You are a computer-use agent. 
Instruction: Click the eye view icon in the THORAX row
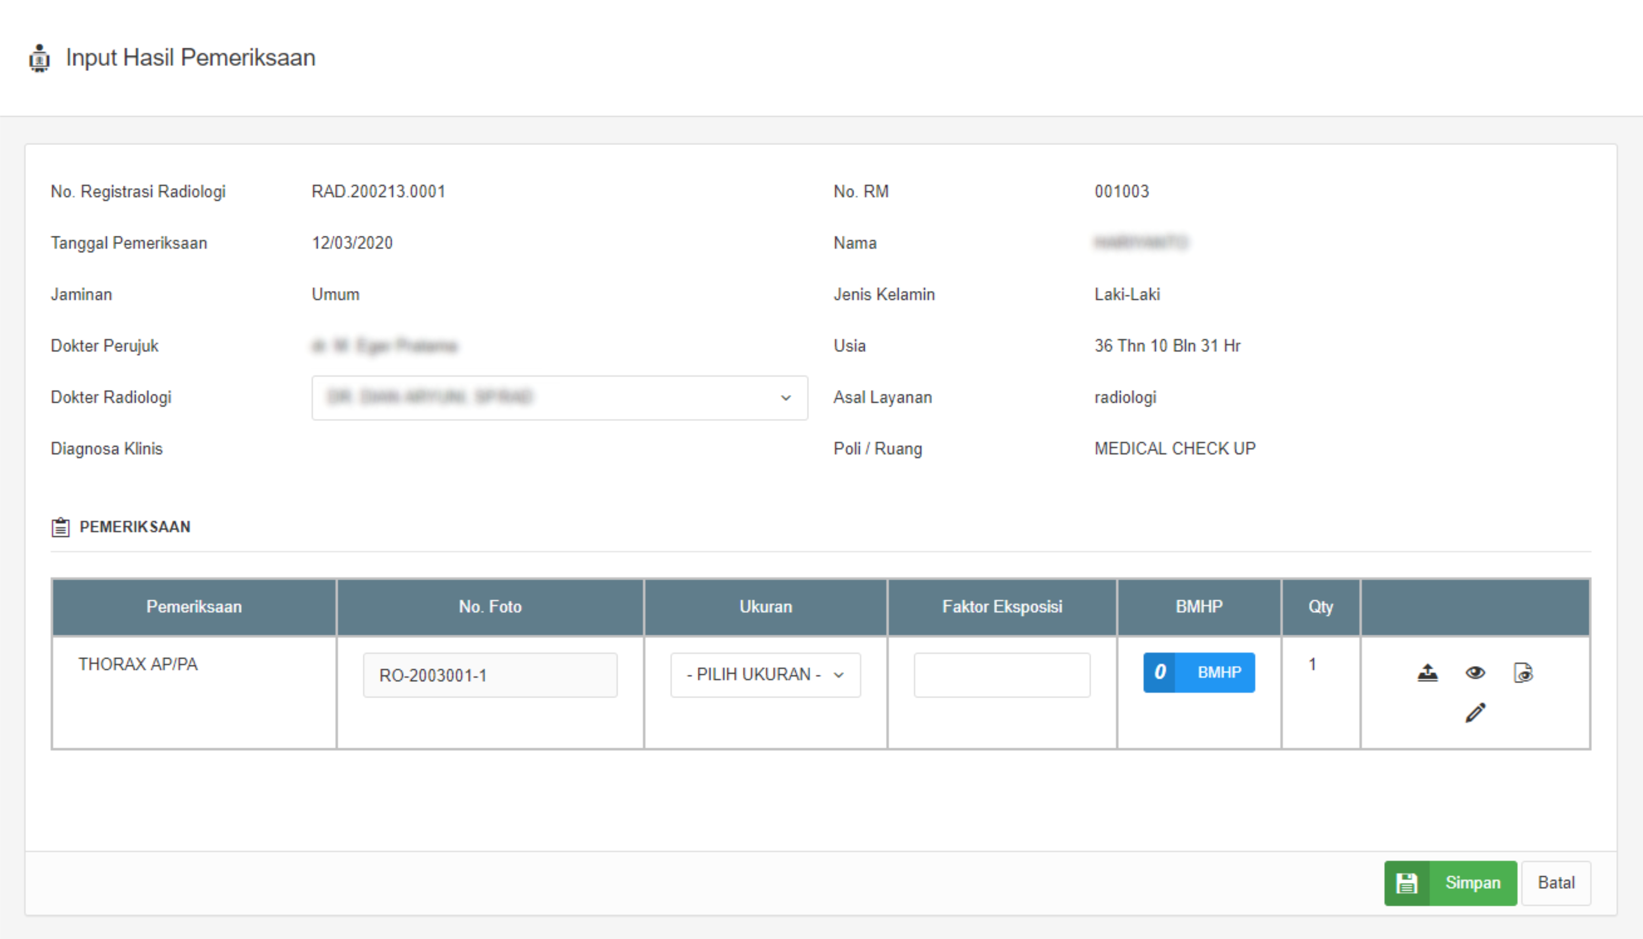click(1475, 673)
